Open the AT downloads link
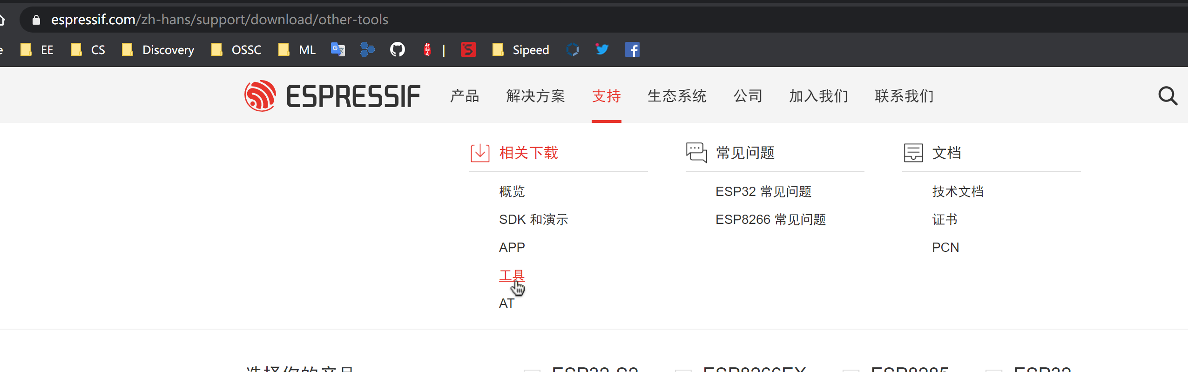The image size is (1188, 372). [x=506, y=303]
